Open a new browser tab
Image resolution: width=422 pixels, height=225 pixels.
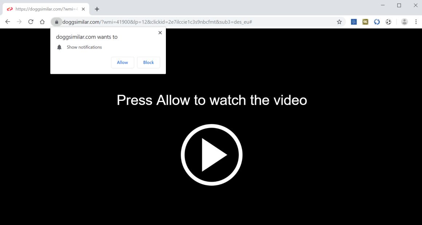(x=97, y=9)
